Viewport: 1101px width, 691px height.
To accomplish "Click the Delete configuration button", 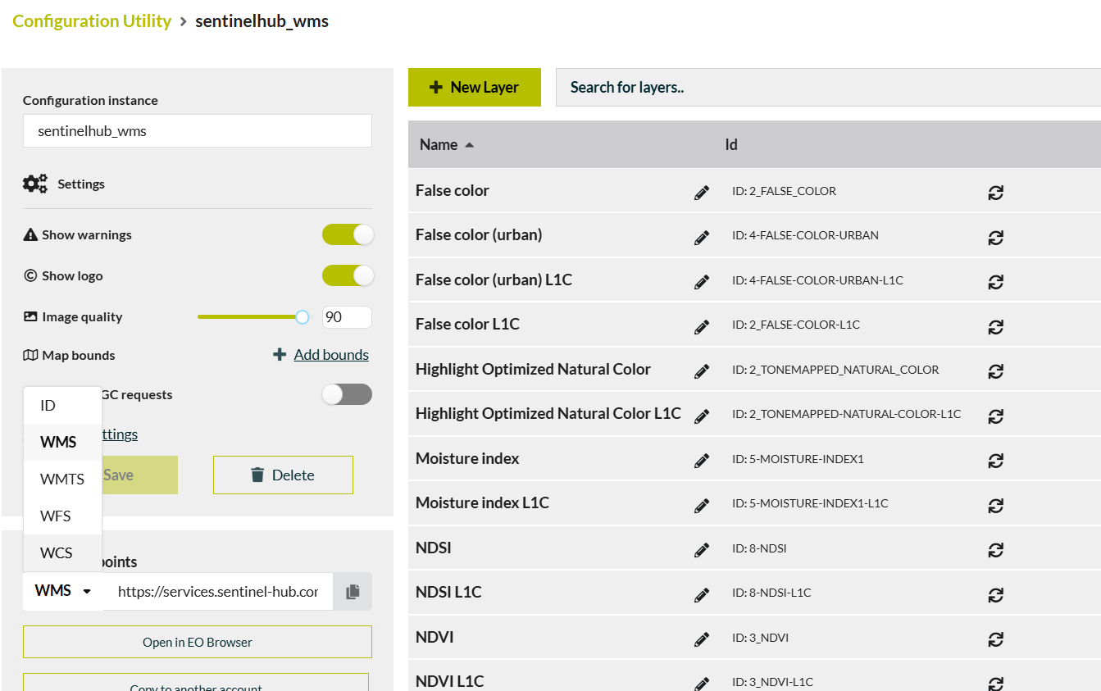I will coord(283,475).
